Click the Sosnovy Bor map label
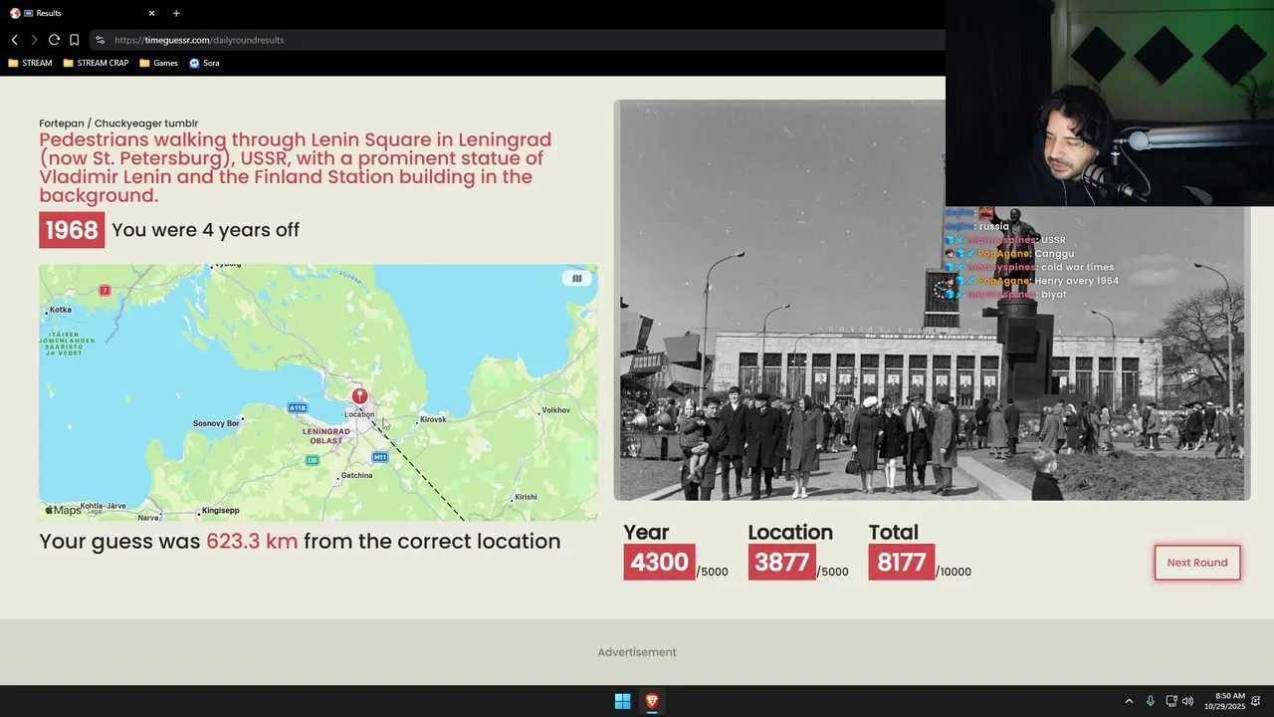The width and height of the screenshot is (1274, 717). pyautogui.click(x=216, y=423)
